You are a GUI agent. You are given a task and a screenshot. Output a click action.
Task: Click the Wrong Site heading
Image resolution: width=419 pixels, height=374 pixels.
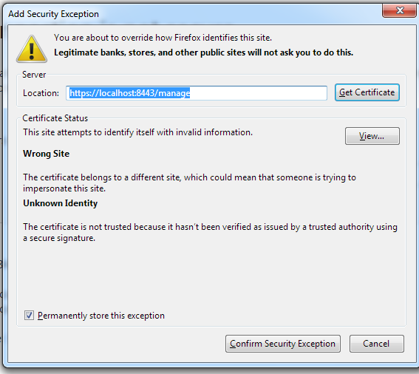pos(47,154)
